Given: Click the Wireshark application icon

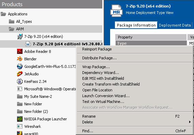Looking at the screenshot, I should click(x=20, y=126).
